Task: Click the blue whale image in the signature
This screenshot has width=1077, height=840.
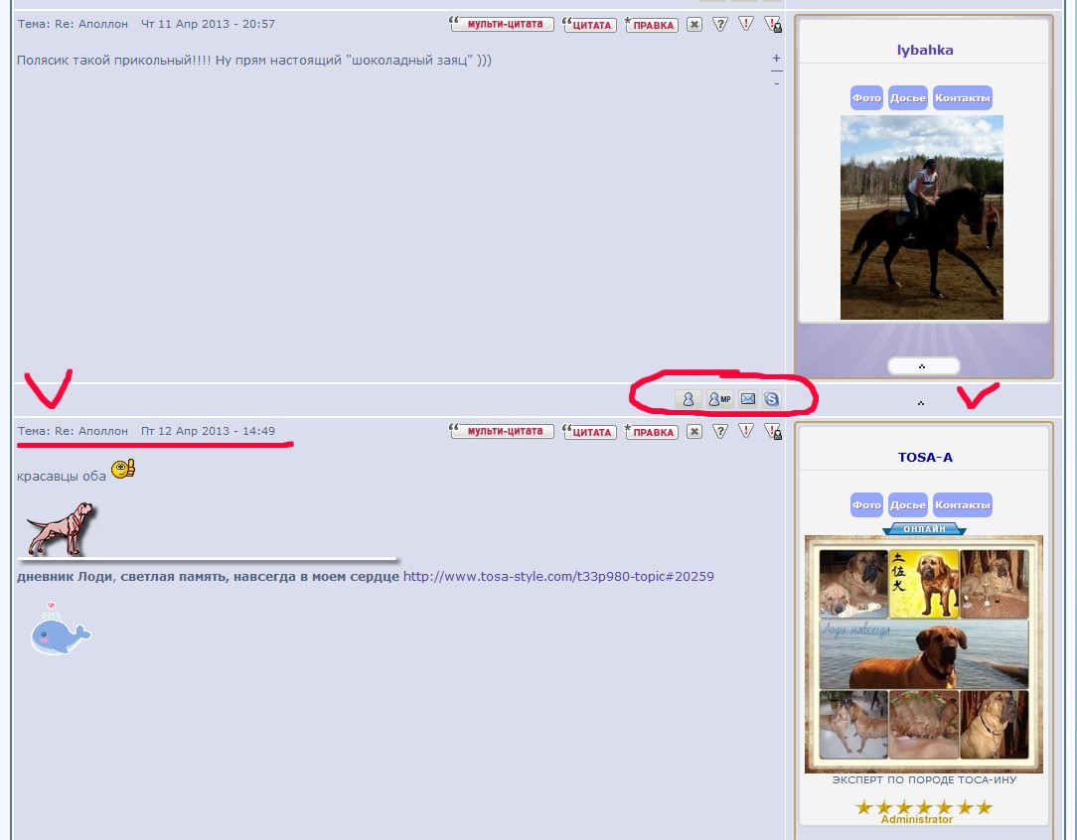Action: click(x=60, y=629)
